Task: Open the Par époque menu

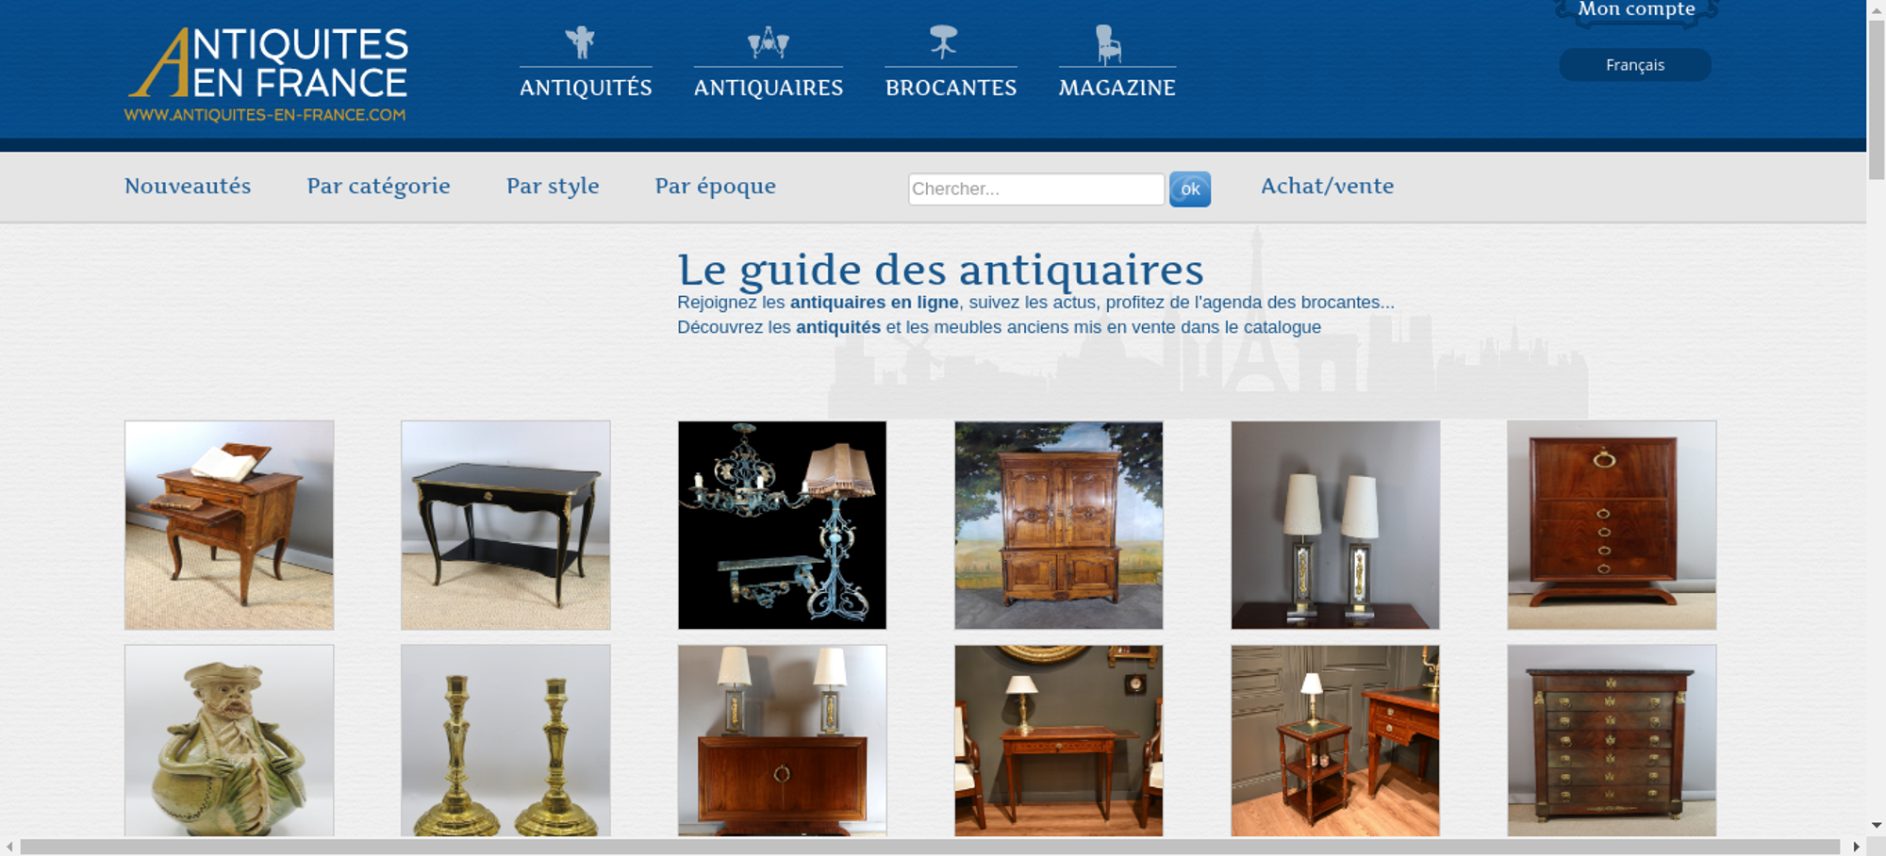Action: click(716, 187)
